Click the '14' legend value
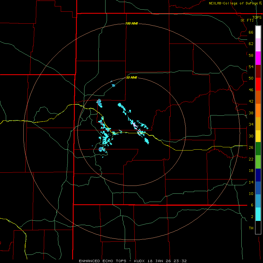Image resolution: width=263 pixels, height=263 pixels. [251, 182]
